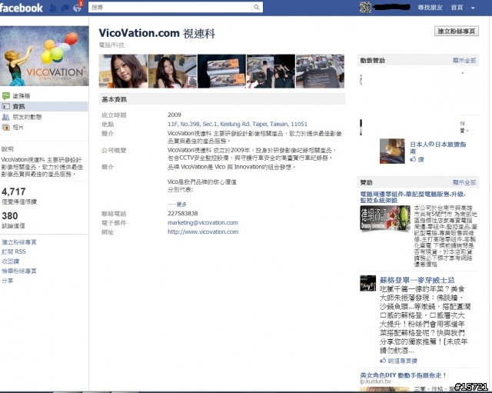The image size is (492, 393).
Task: Click the 建立粉絲專頁 button top right
Action: [x=457, y=31]
